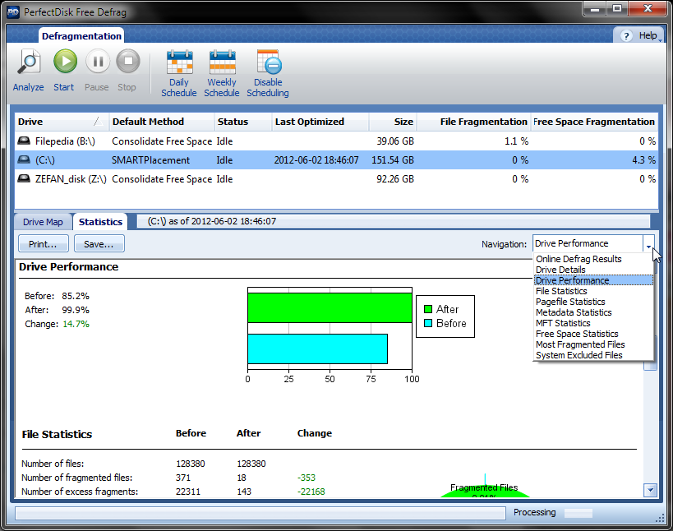Sort by Size column header

click(393, 122)
